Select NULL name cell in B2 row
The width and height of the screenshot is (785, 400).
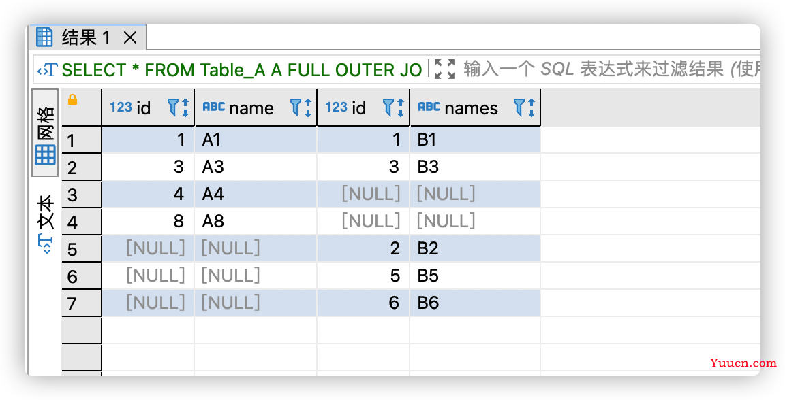click(x=256, y=248)
